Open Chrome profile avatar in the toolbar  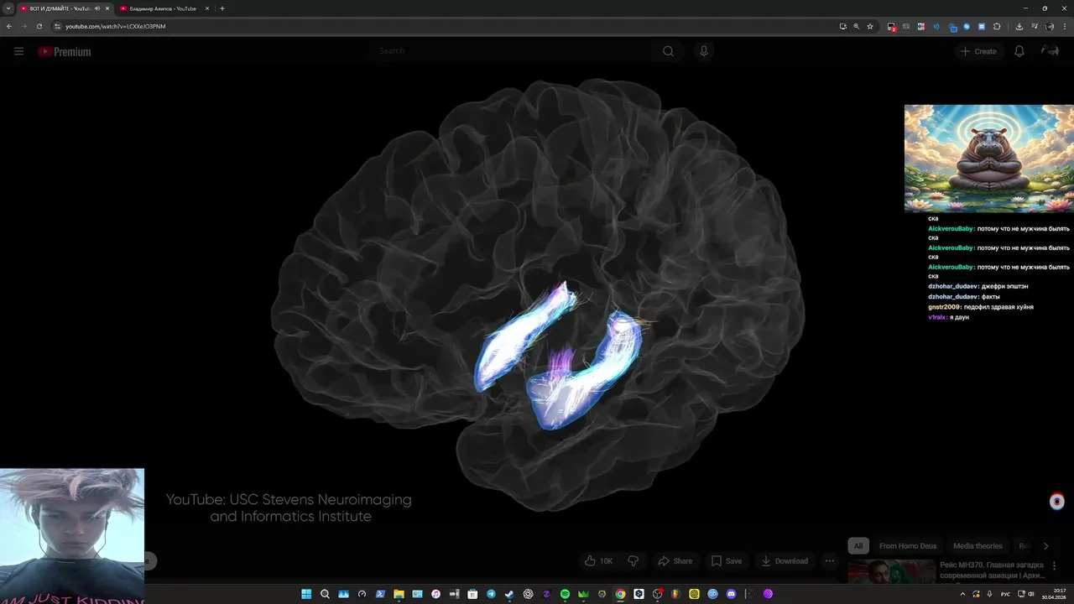click(1050, 26)
